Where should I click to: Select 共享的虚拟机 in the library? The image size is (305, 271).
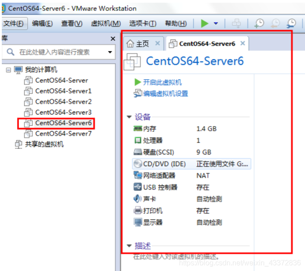(x=44, y=144)
